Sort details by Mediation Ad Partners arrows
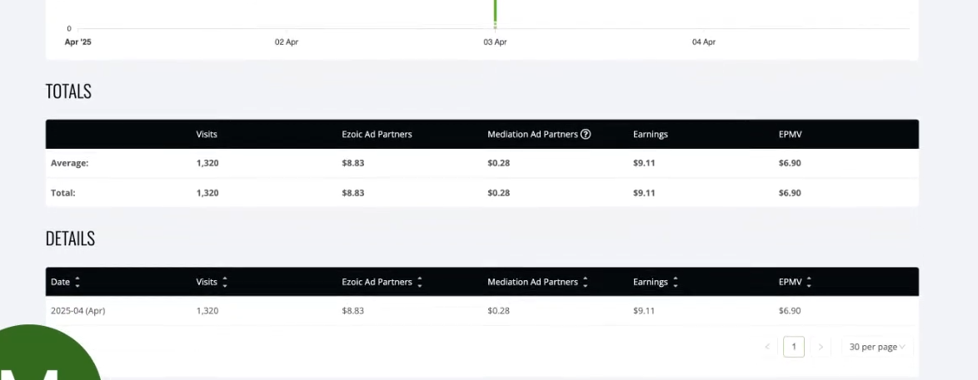This screenshot has width=978, height=380. click(x=586, y=282)
